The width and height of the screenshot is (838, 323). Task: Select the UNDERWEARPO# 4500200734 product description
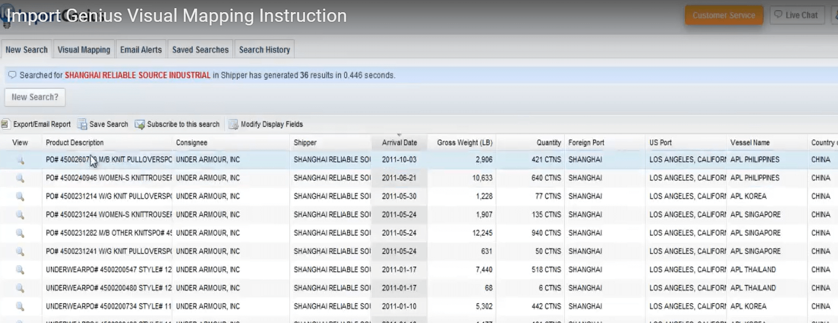109,306
